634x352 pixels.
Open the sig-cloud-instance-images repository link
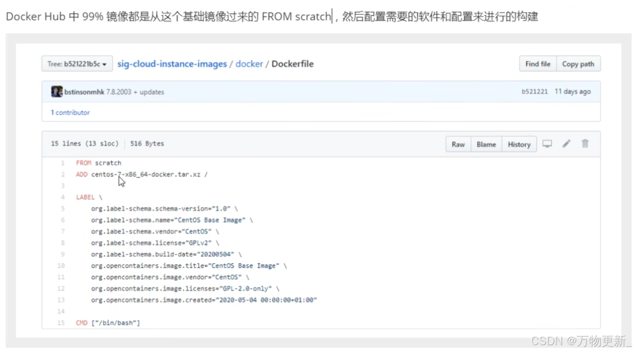pyautogui.click(x=172, y=64)
